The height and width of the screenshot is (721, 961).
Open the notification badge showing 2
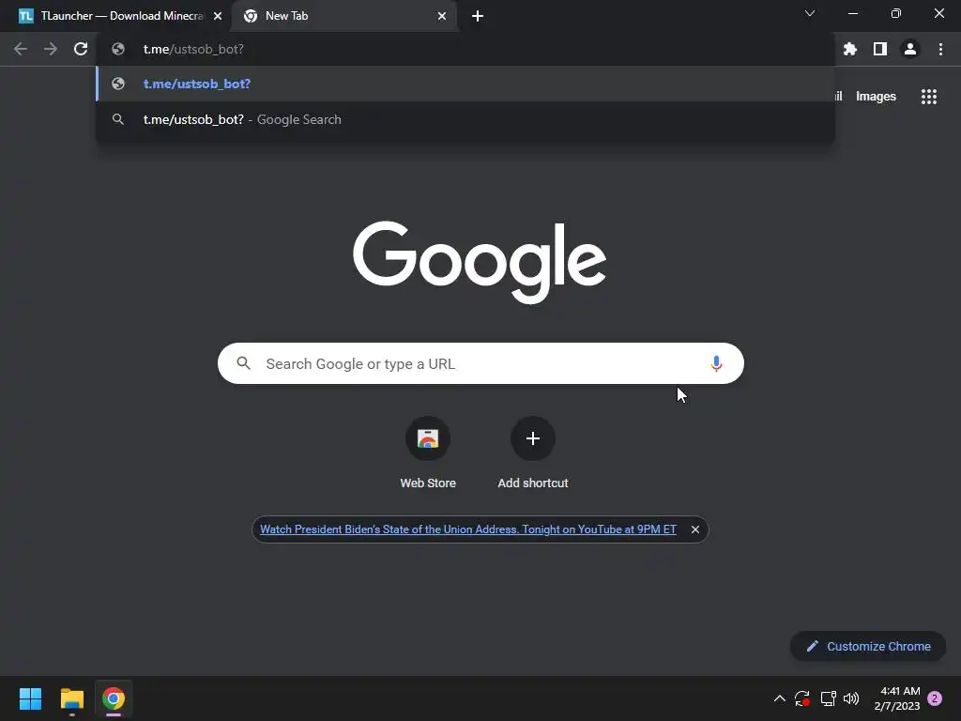point(935,698)
